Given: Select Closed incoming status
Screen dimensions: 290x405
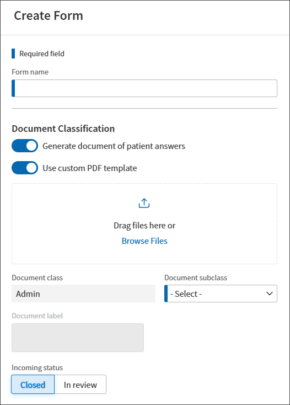Looking at the screenshot, I should pos(33,385).
